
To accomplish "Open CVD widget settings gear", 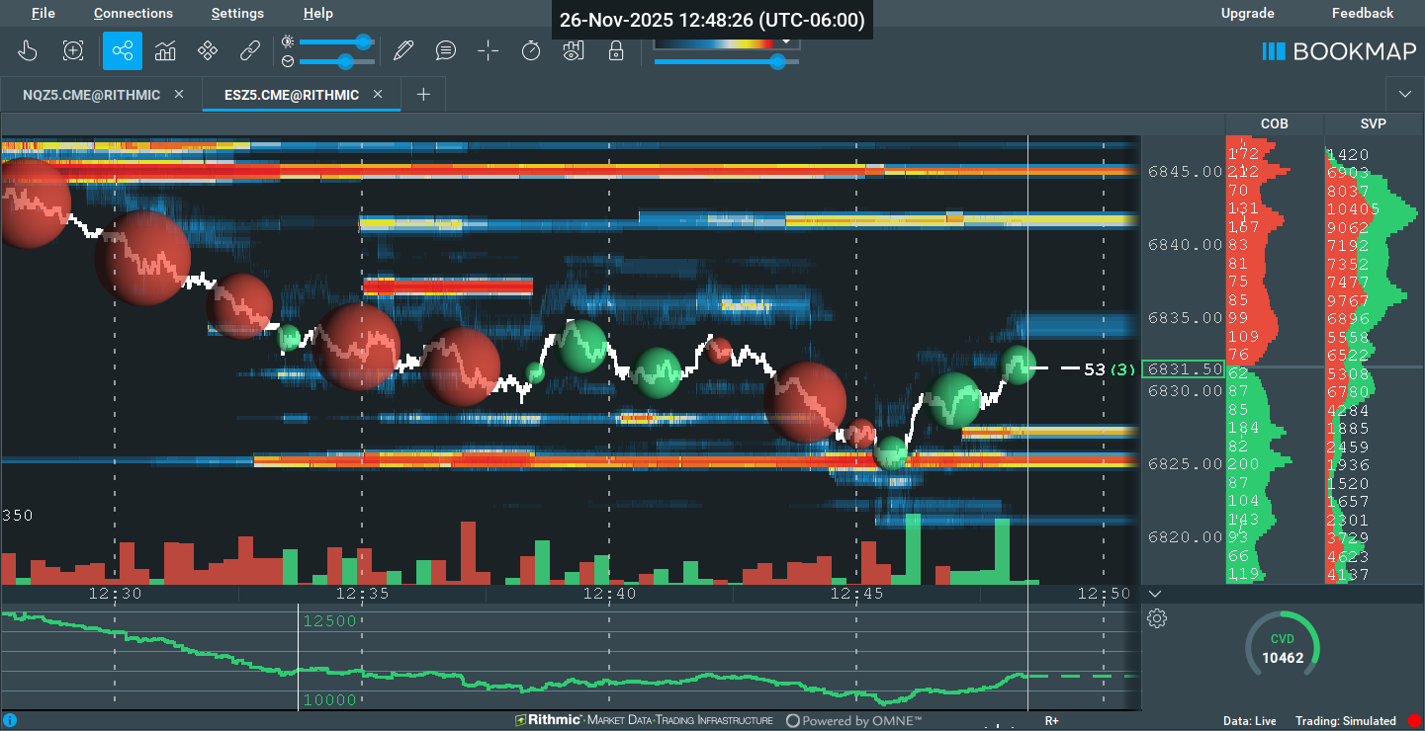I will coord(1157,618).
